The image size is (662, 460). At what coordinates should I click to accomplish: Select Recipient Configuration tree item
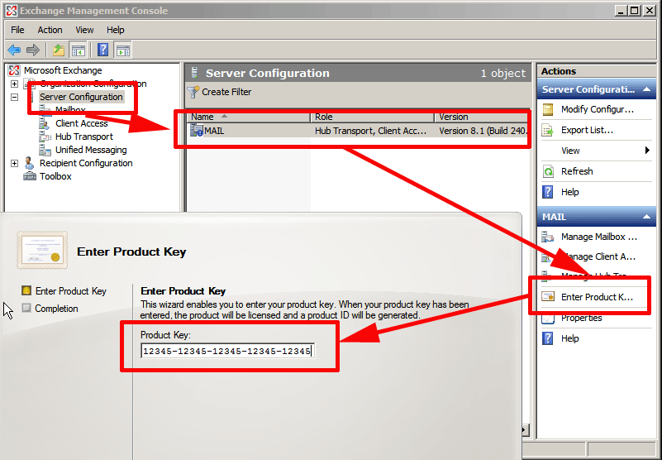click(x=86, y=163)
